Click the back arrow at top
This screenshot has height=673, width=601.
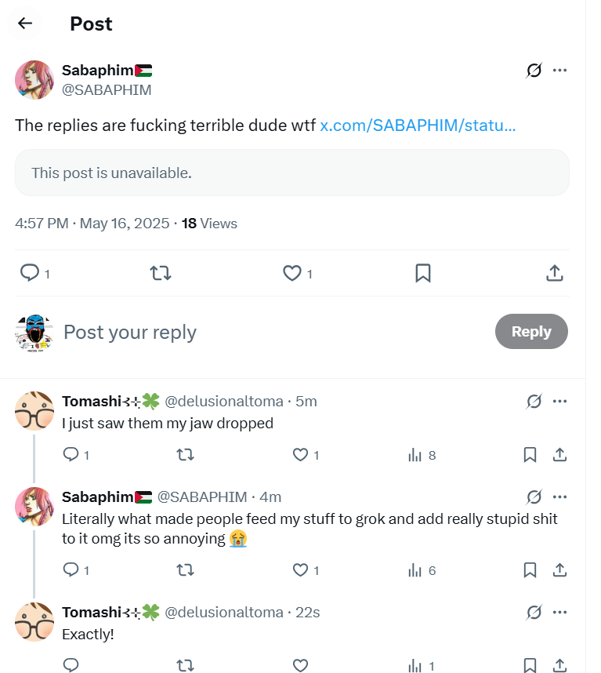(25, 24)
